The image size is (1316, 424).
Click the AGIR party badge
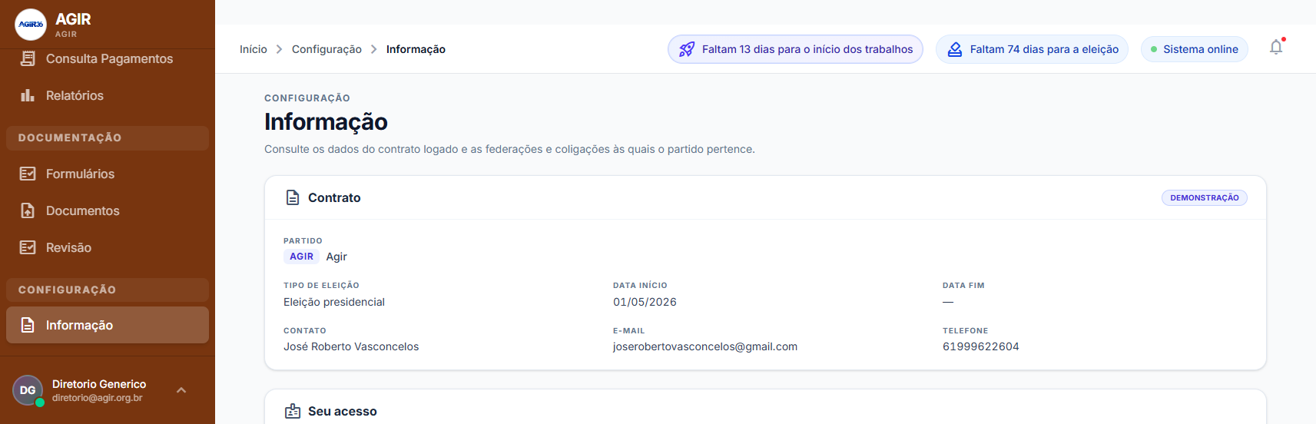point(301,257)
